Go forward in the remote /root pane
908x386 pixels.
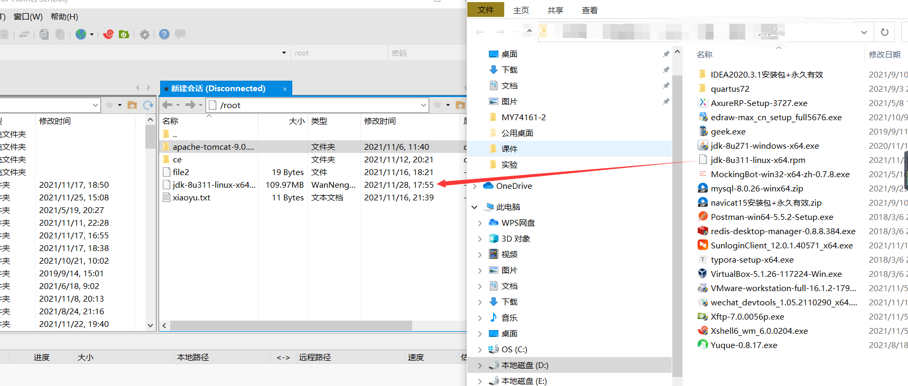(x=190, y=105)
